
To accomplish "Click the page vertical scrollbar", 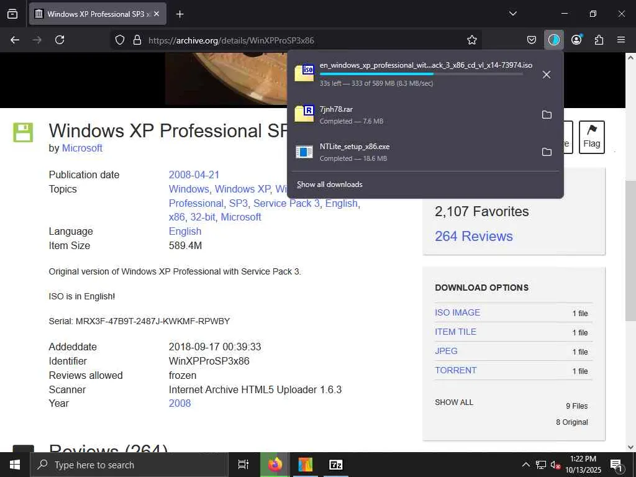I will click(630, 250).
